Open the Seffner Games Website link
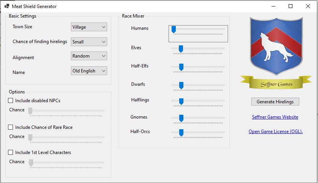 [275, 117]
